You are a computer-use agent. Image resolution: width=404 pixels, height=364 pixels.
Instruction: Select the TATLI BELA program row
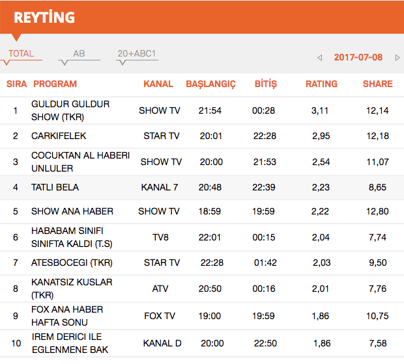pos(55,187)
